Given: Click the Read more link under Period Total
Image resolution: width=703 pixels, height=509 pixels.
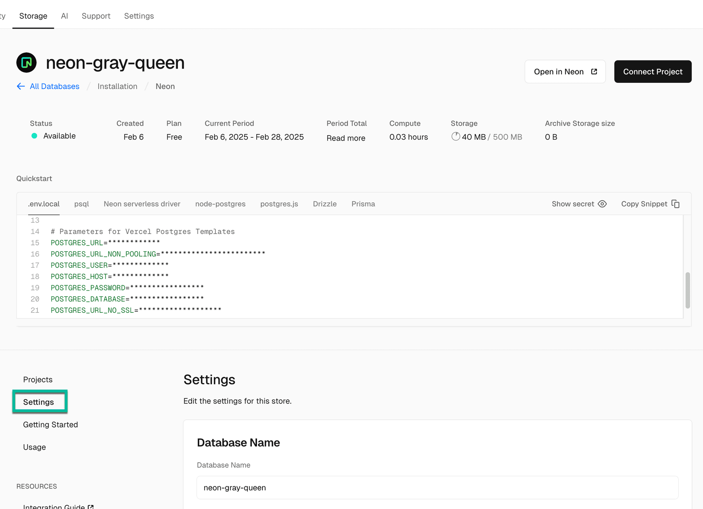Looking at the screenshot, I should [346, 138].
